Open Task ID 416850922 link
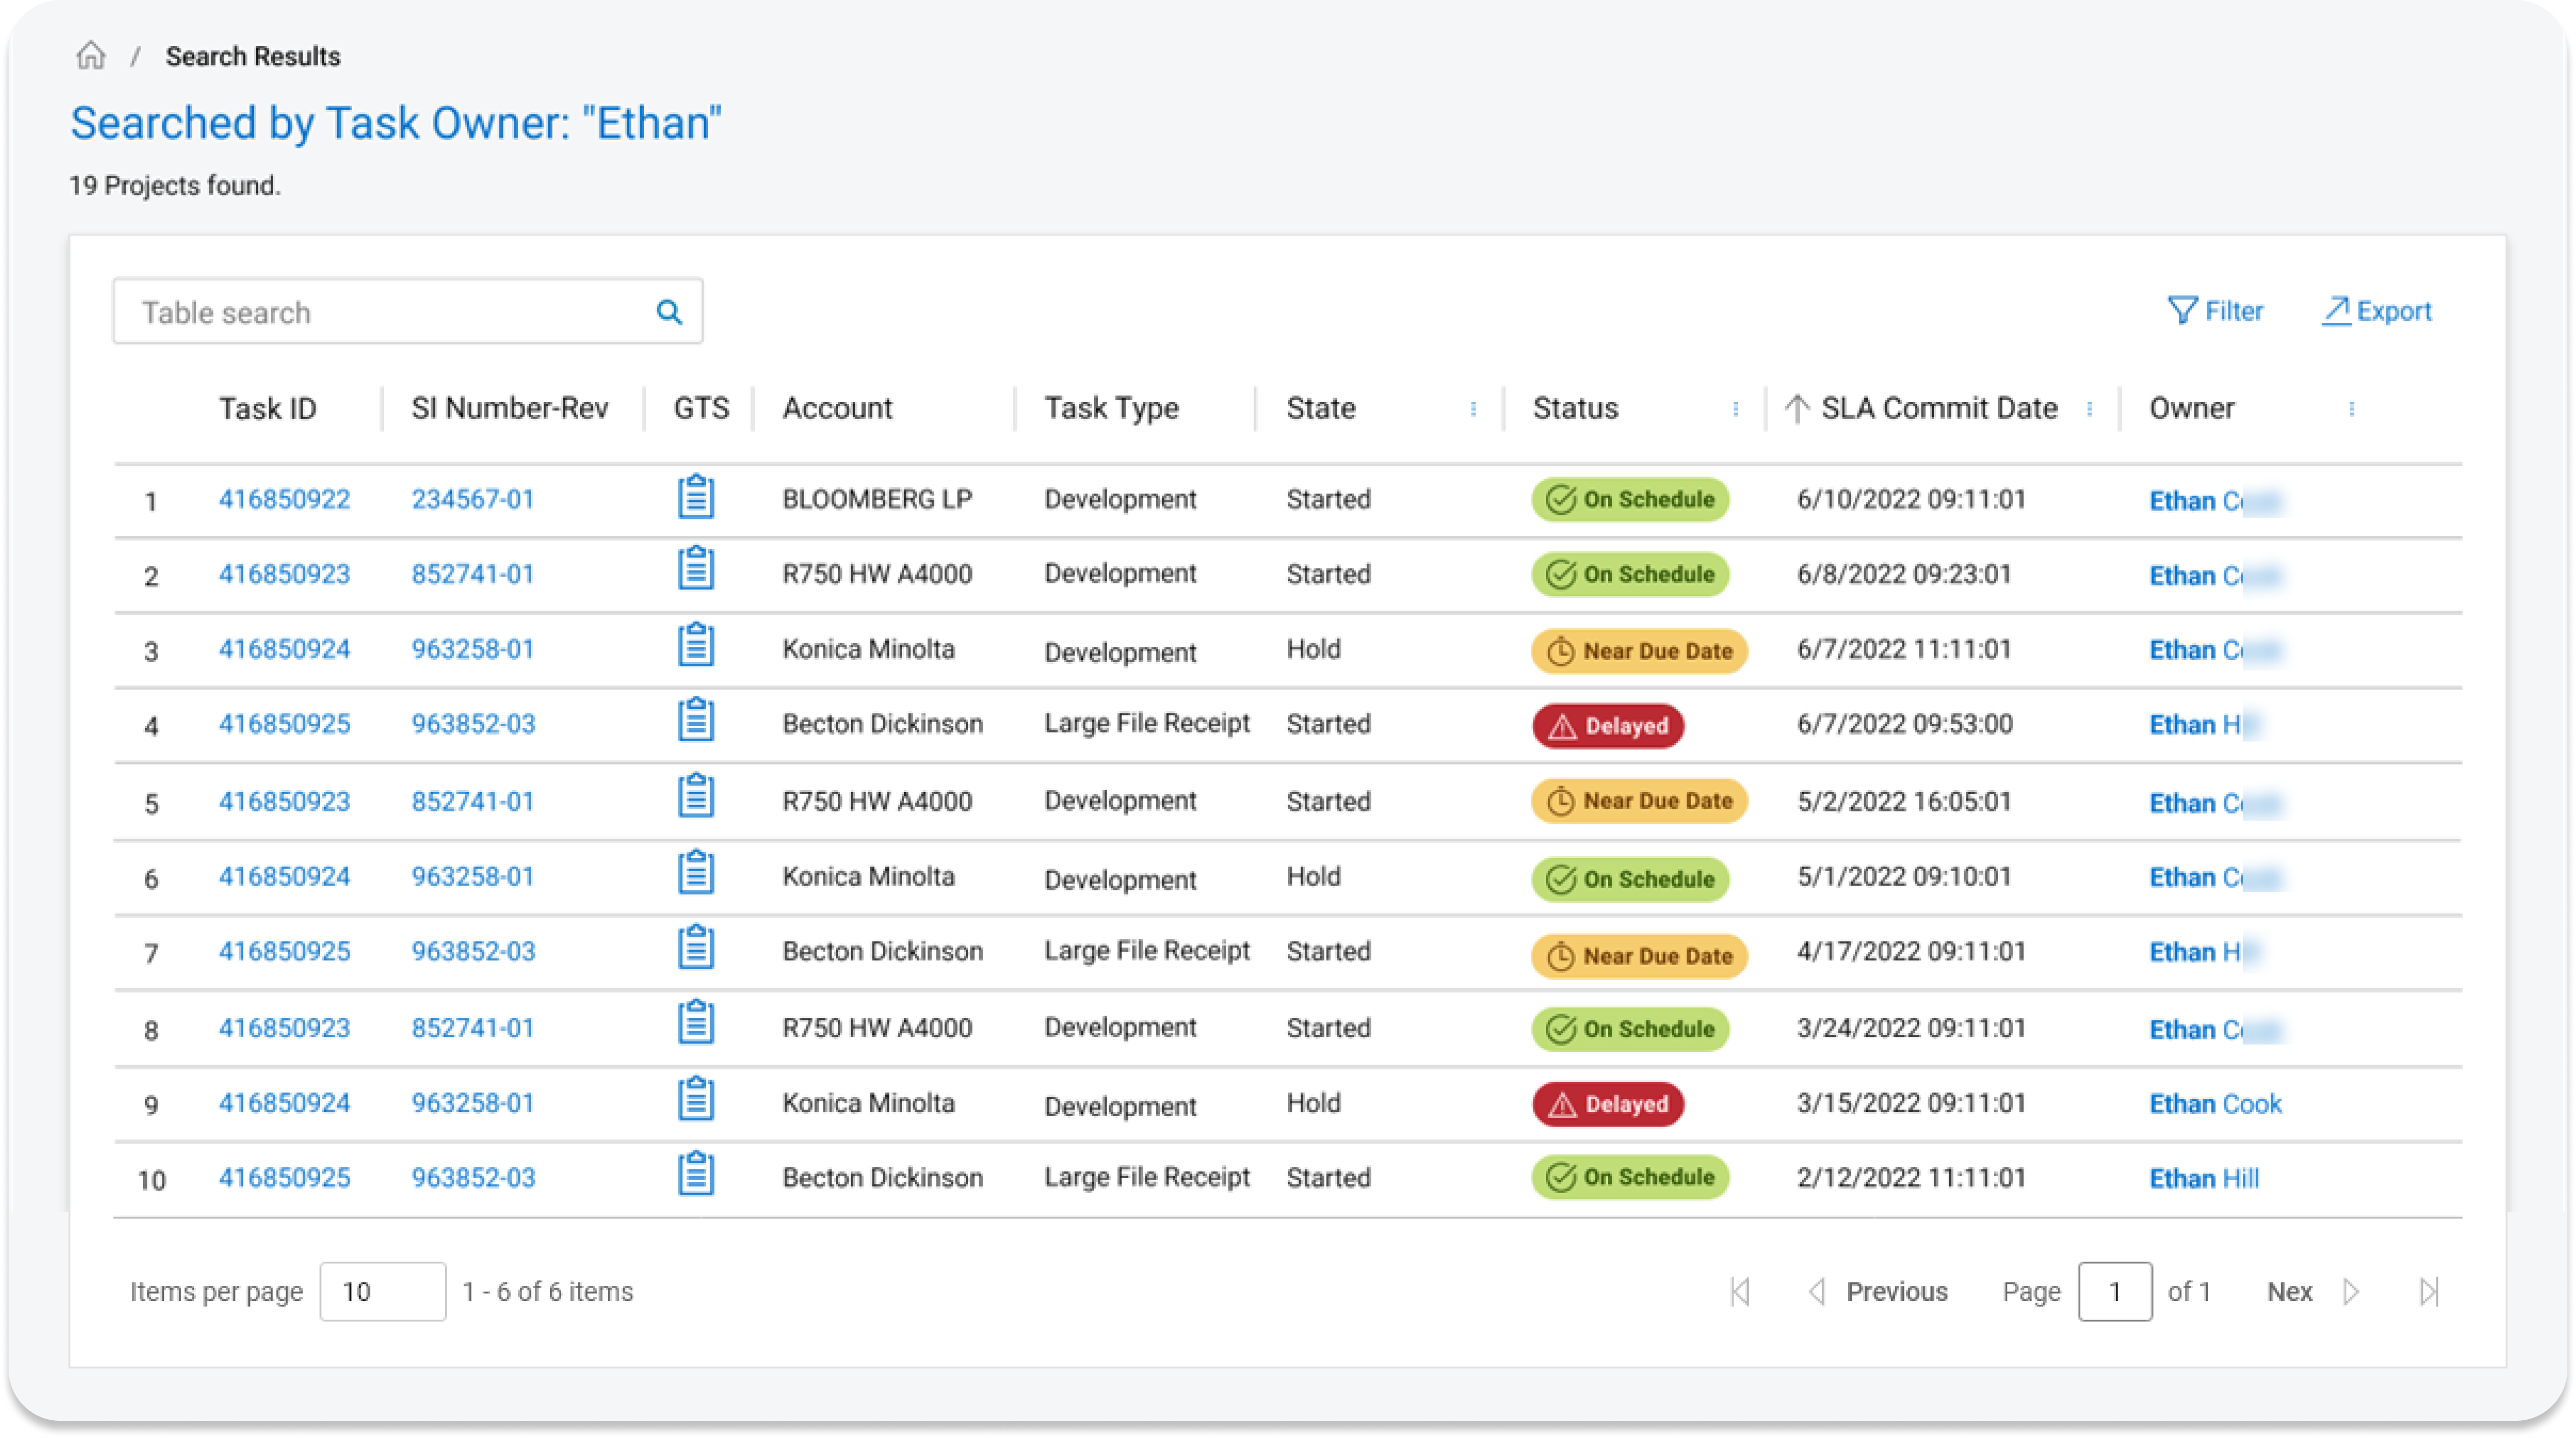The height and width of the screenshot is (1438, 2576). pyautogui.click(x=284, y=499)
